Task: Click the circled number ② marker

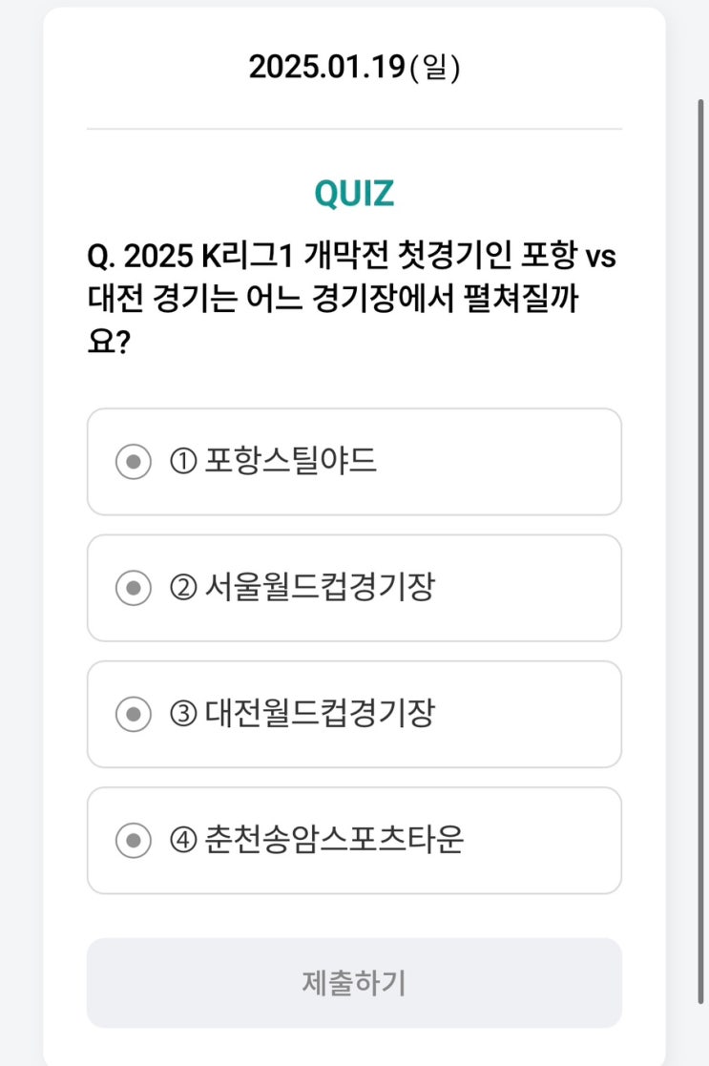Action: coord(183,588)
